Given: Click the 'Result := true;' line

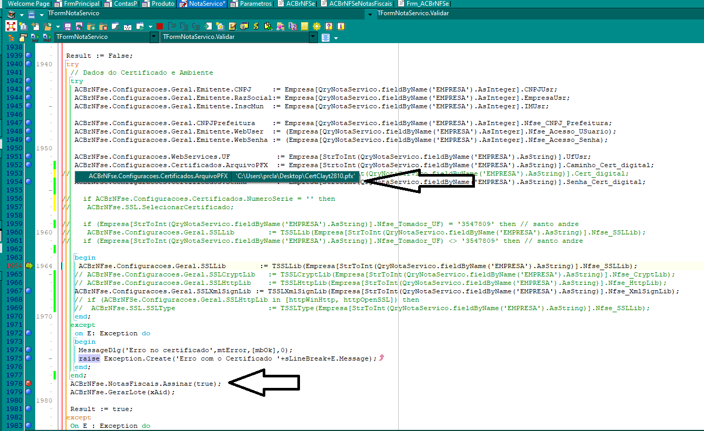Looking at the screenshot, I should click(102, 409).
